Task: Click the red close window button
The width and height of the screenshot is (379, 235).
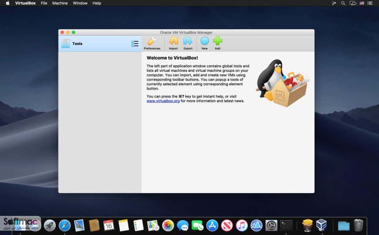Action: pyautogui.click(x=62, y=32)
